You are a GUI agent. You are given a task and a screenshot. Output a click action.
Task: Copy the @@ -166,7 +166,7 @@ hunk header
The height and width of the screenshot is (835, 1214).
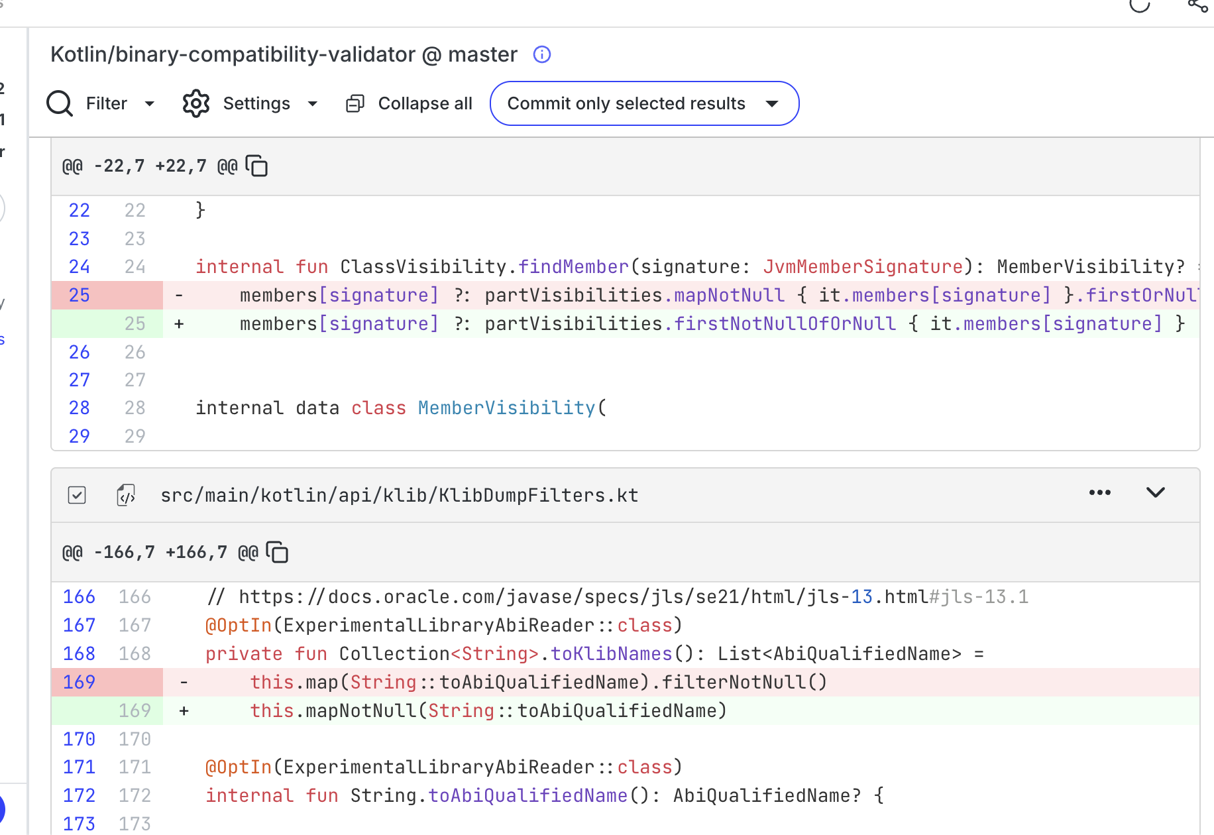tap(277, 552)
